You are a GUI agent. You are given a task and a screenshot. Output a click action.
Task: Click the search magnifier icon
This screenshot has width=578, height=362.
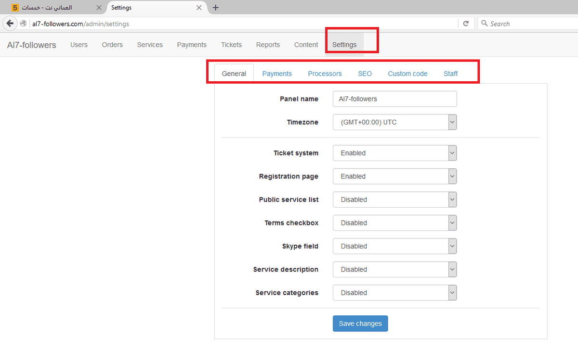tap(484, 24)
